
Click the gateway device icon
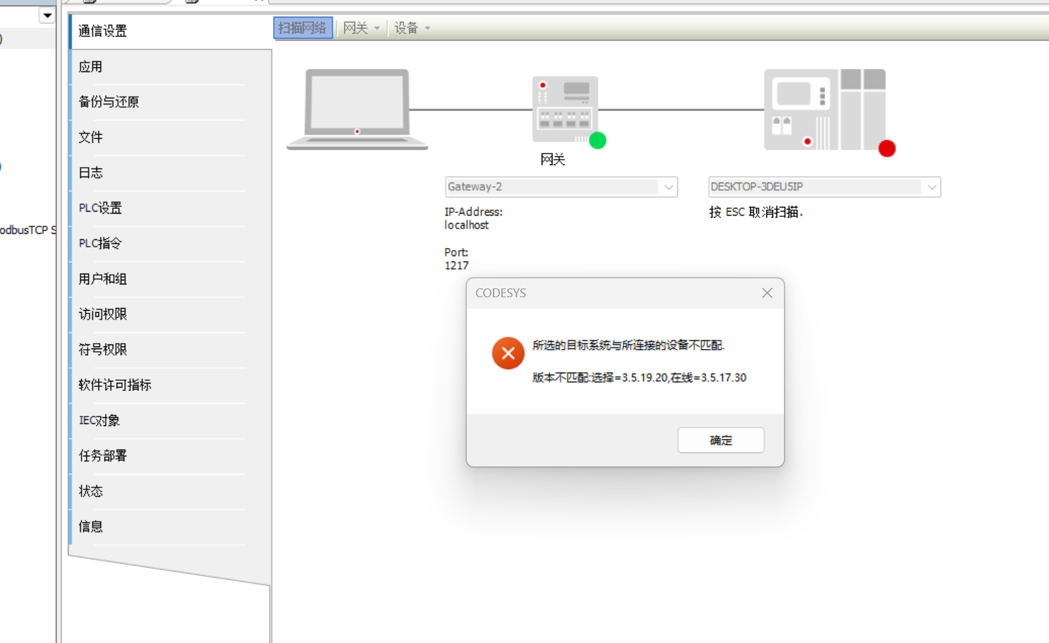tap(564, 109)
